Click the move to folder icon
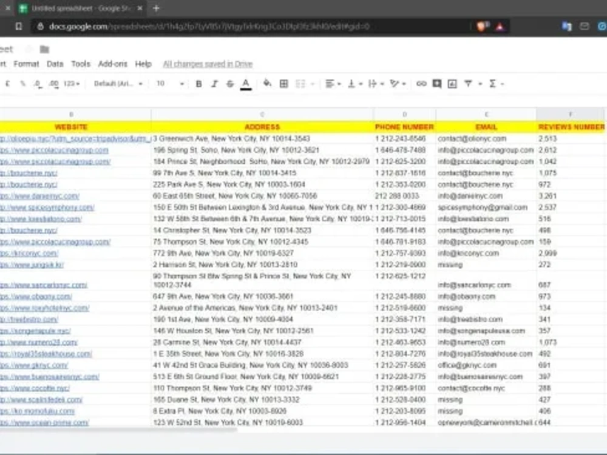 coord(44,49)
